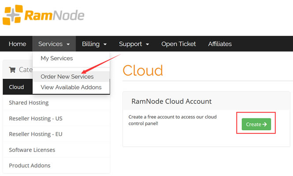The height and width of the screenshot is (176, 293).
Task: Select View Available Addons entry
Action: click(x=71, y=87)
